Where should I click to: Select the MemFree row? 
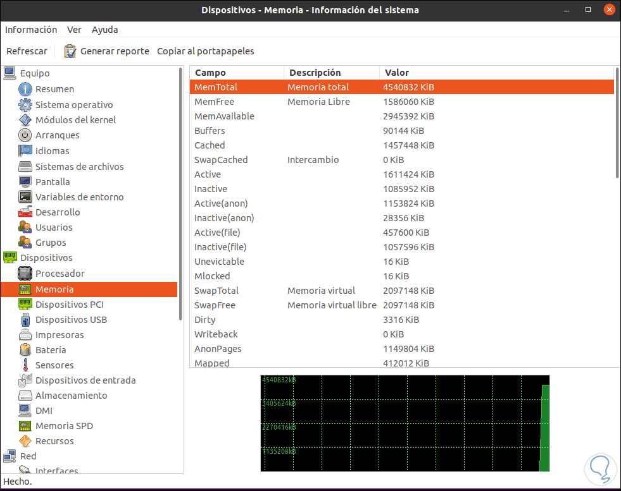(401, 102)
